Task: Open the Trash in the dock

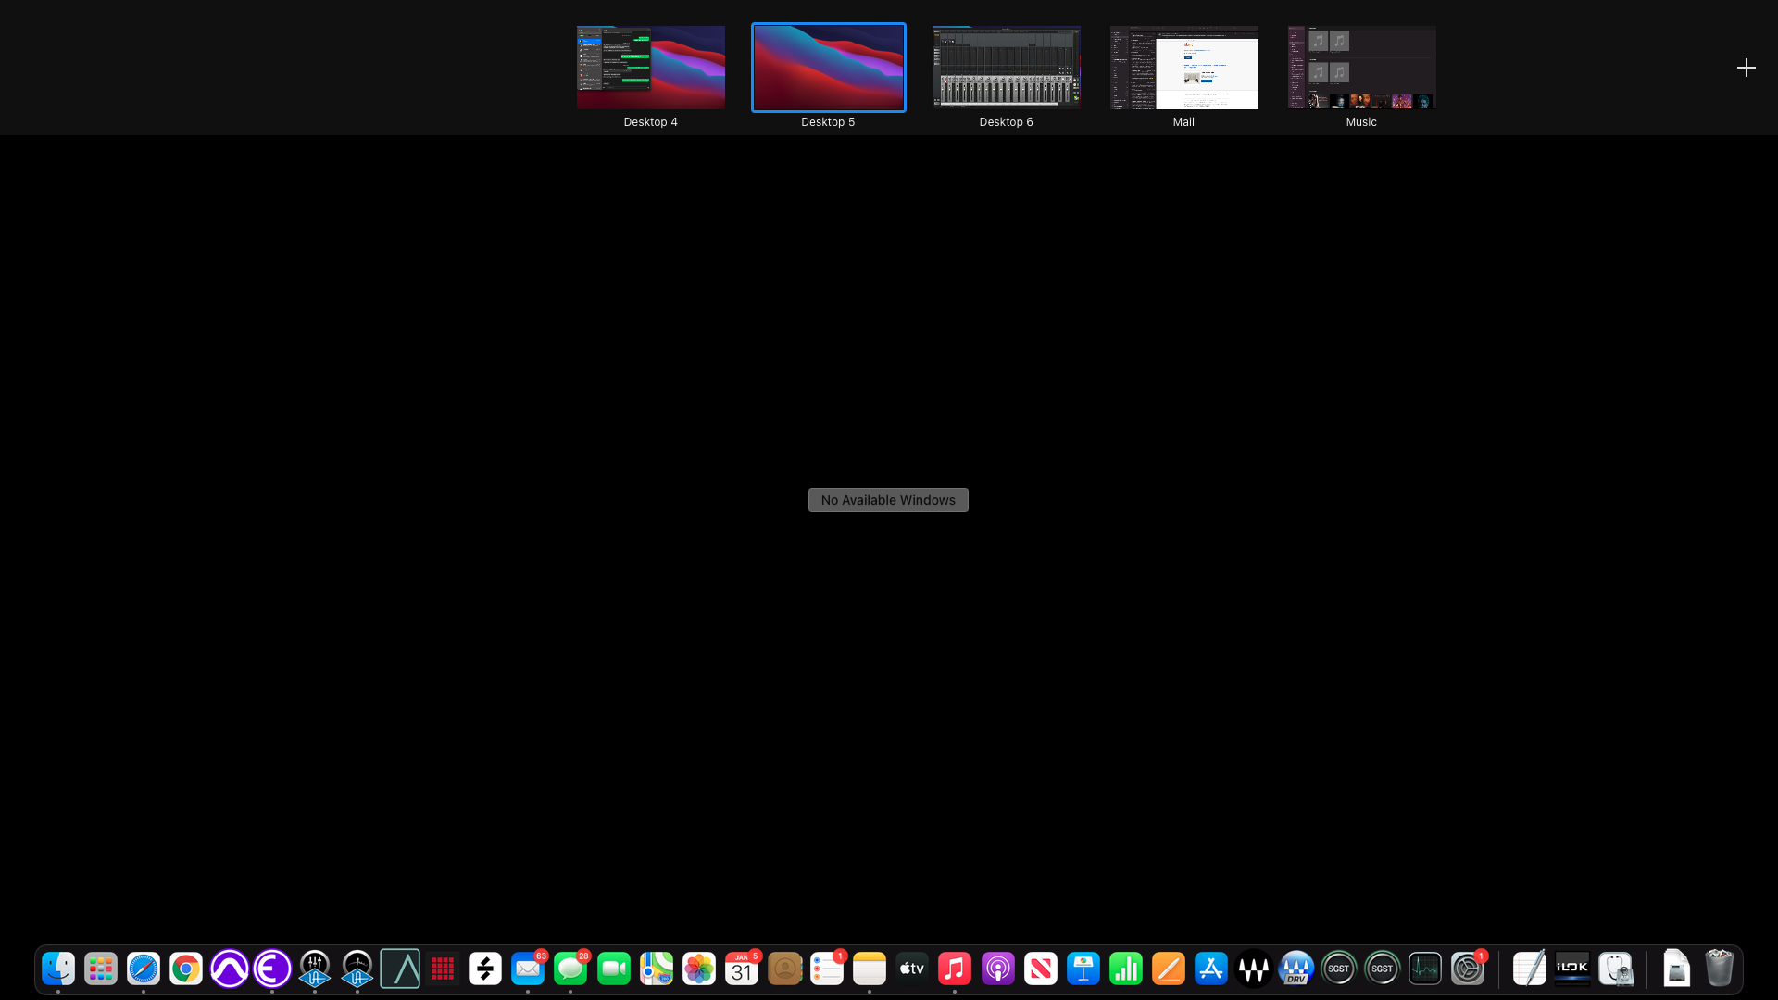Action: click(x=1720, y=969)
